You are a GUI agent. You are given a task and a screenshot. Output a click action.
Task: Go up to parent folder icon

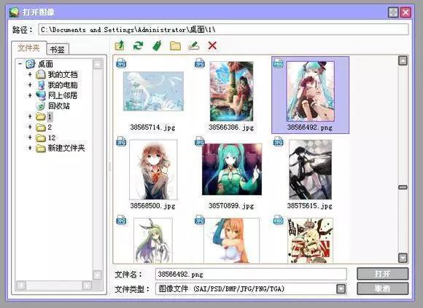120,45
